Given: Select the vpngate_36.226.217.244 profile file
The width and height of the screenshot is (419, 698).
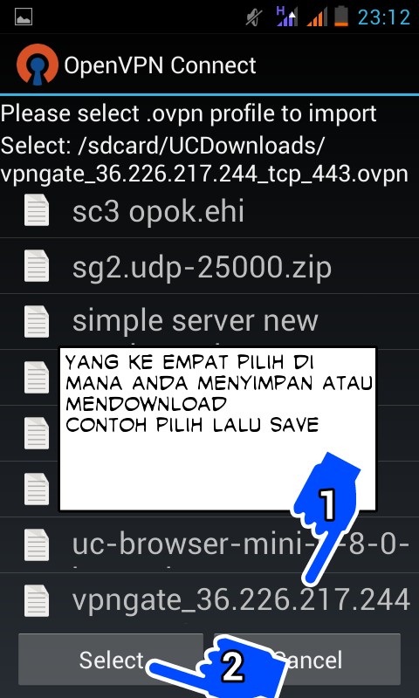Looking at the screenshot, I should 209,600.
